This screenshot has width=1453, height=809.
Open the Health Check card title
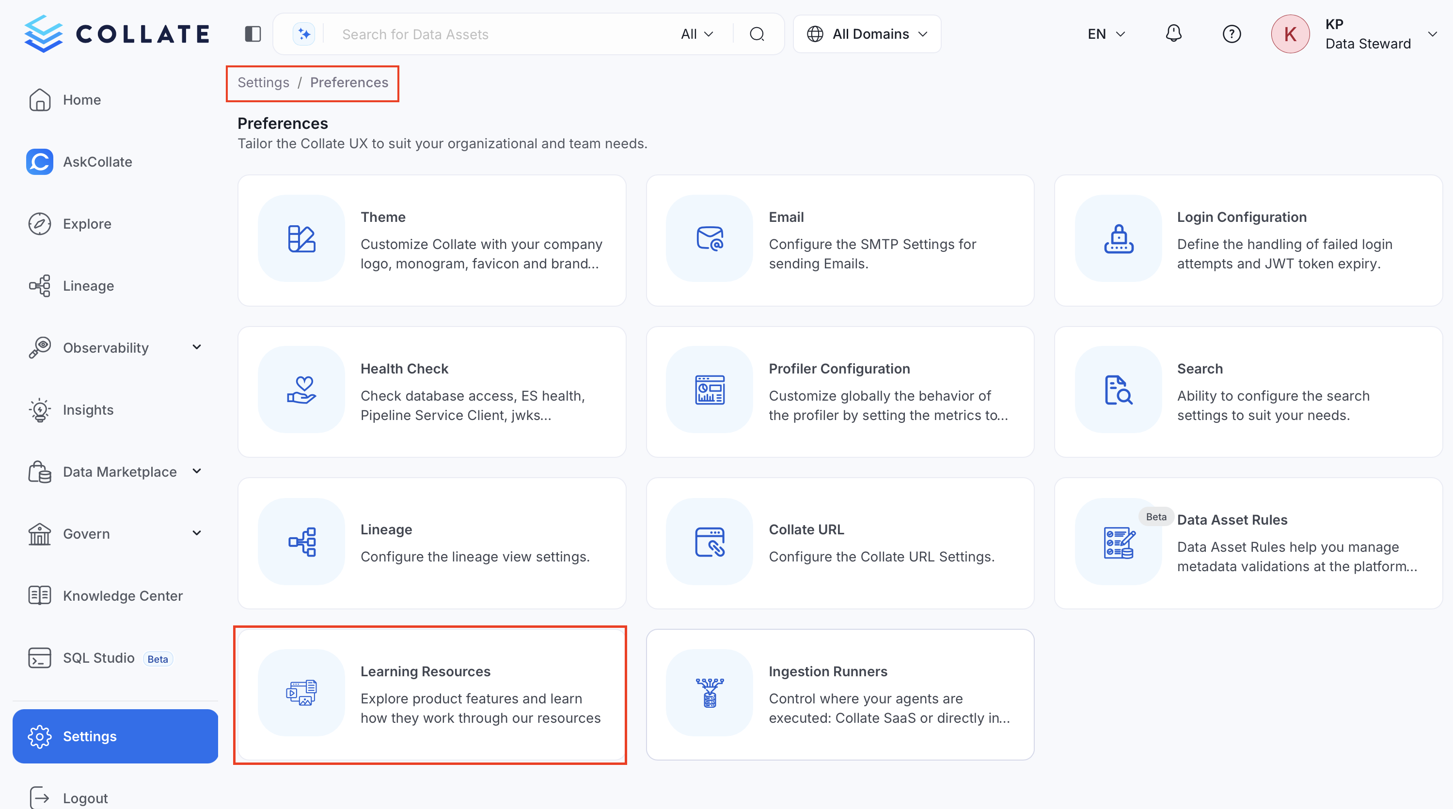pyautogui.click(x=404, y=369)
